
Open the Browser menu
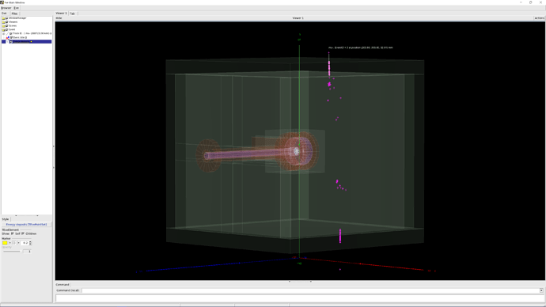(x=6, y=8)
